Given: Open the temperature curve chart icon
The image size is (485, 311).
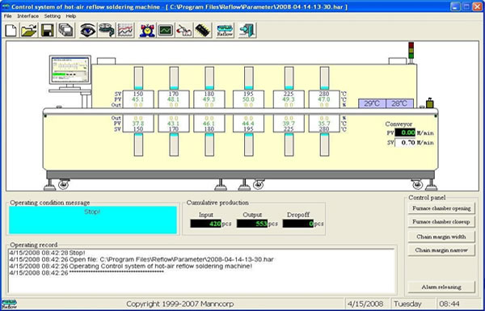Looking at the screenshot, I should tap(125, 31).
